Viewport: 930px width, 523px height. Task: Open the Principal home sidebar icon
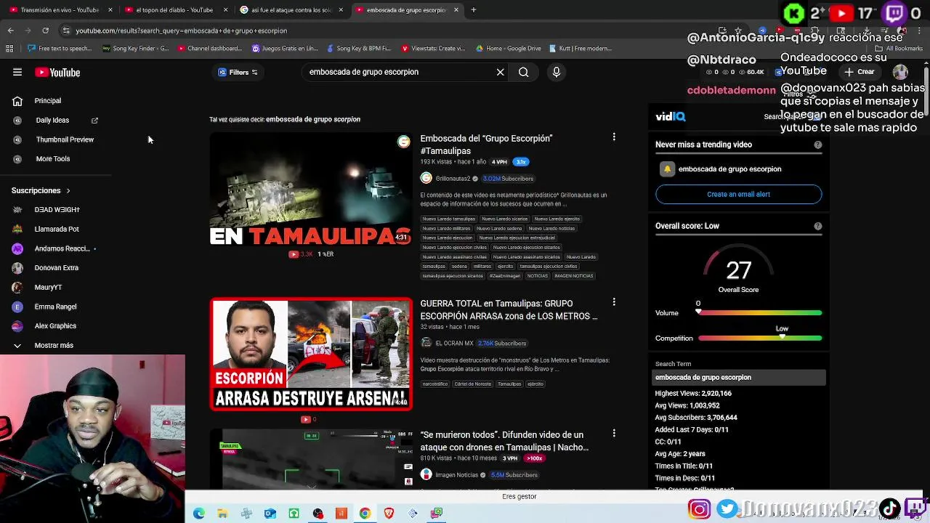[17, 101]
